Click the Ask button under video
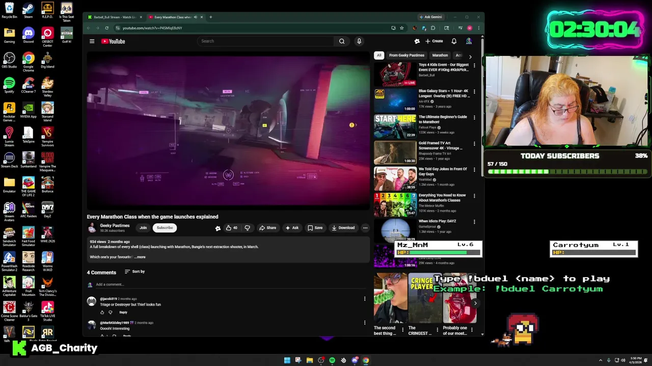Viewport: 652px width, 366px height. (x=292, y=228)
